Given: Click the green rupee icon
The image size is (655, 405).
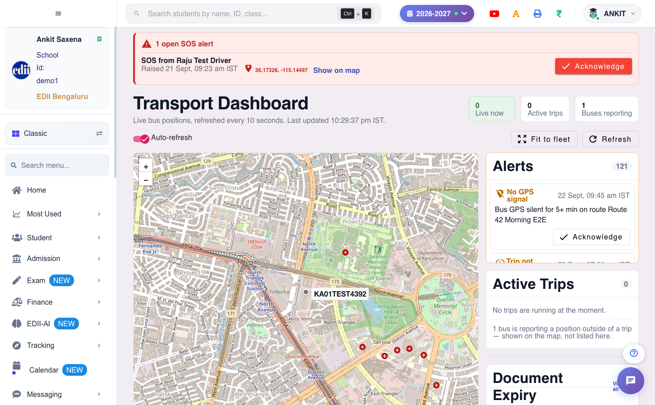Looking at the screenshot, I should [559, 13].
